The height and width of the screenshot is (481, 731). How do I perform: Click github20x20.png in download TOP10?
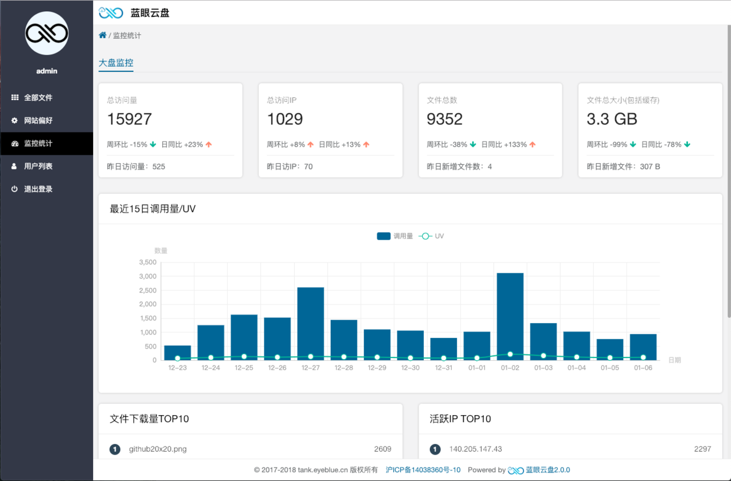click(158, 449)
